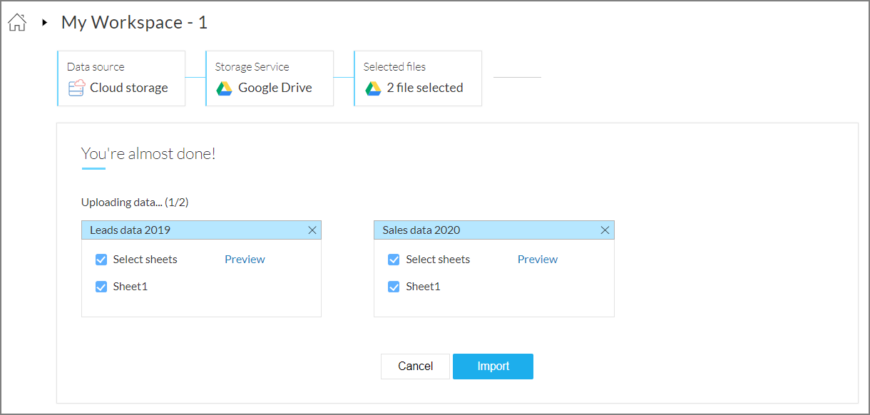The image size is (870, 415).
Task: Open Preview link for Leads data 2019
Action: tap(245, 260)
